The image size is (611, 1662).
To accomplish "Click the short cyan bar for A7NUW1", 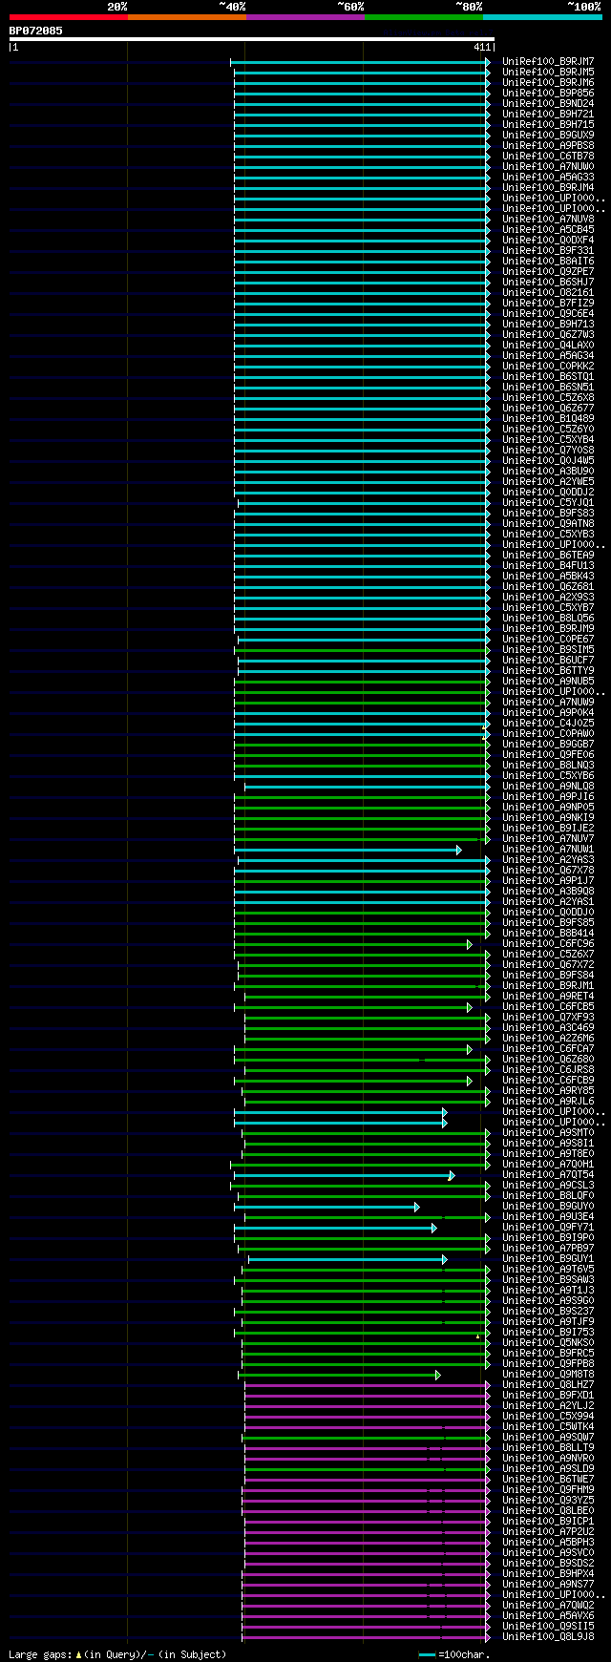I will point(348,850).
